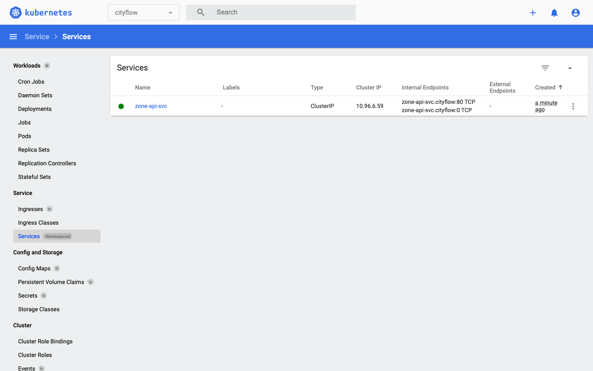The height and width of the screenshot is (371, 593).
Task: Open Ingresses in sidebar
Action: point(30,209)
